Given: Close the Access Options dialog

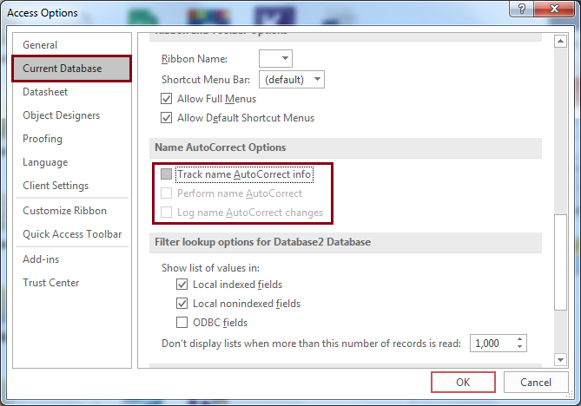Looking at the screenshot, I should (554, 9).
